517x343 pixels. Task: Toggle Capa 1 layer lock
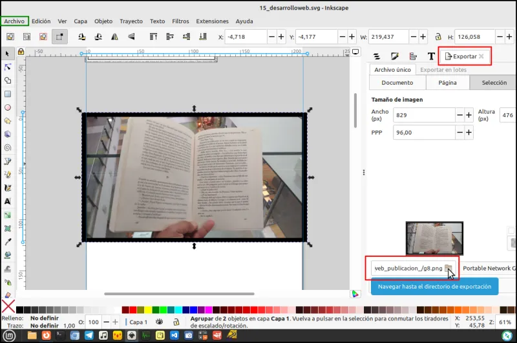[x=176, y=322]
